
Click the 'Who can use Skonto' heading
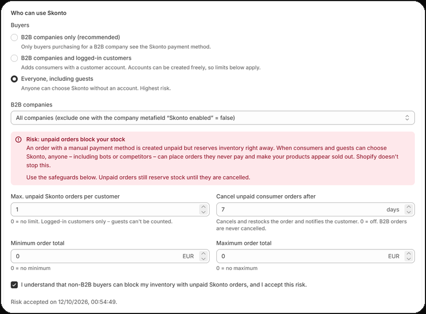click(38, 13)
